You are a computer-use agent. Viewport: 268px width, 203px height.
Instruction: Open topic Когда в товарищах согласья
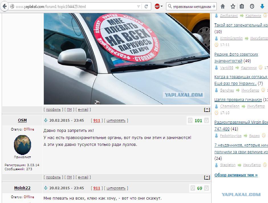(241, 77)
